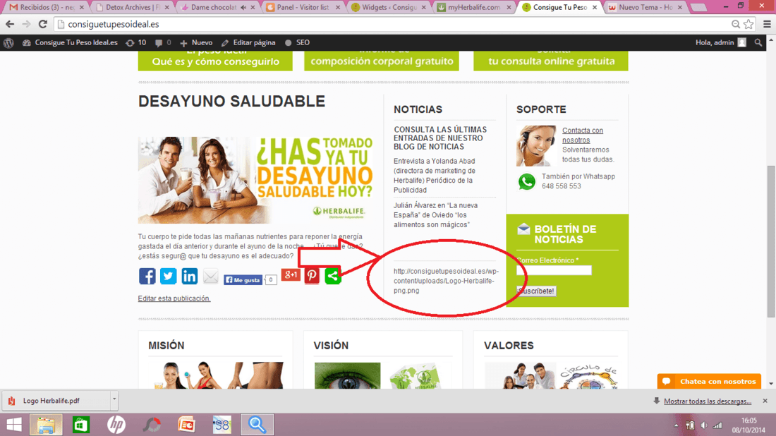Close the downloads bar
The width and height of the screenshot is (776, 436).
[x=765, y=401]
